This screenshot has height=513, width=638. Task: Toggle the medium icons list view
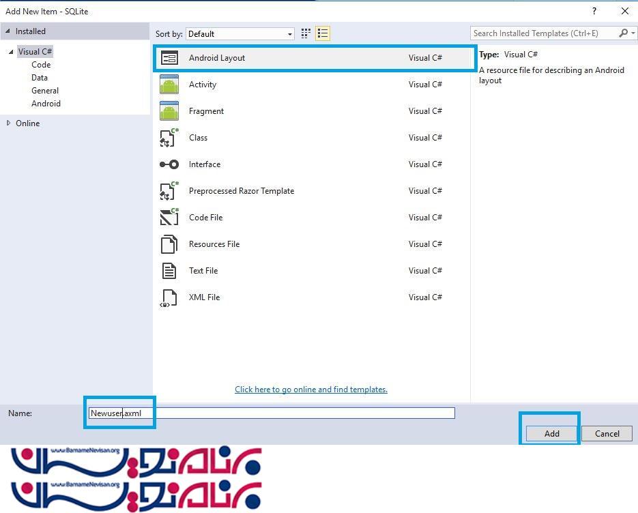click(x=323, y=33)
